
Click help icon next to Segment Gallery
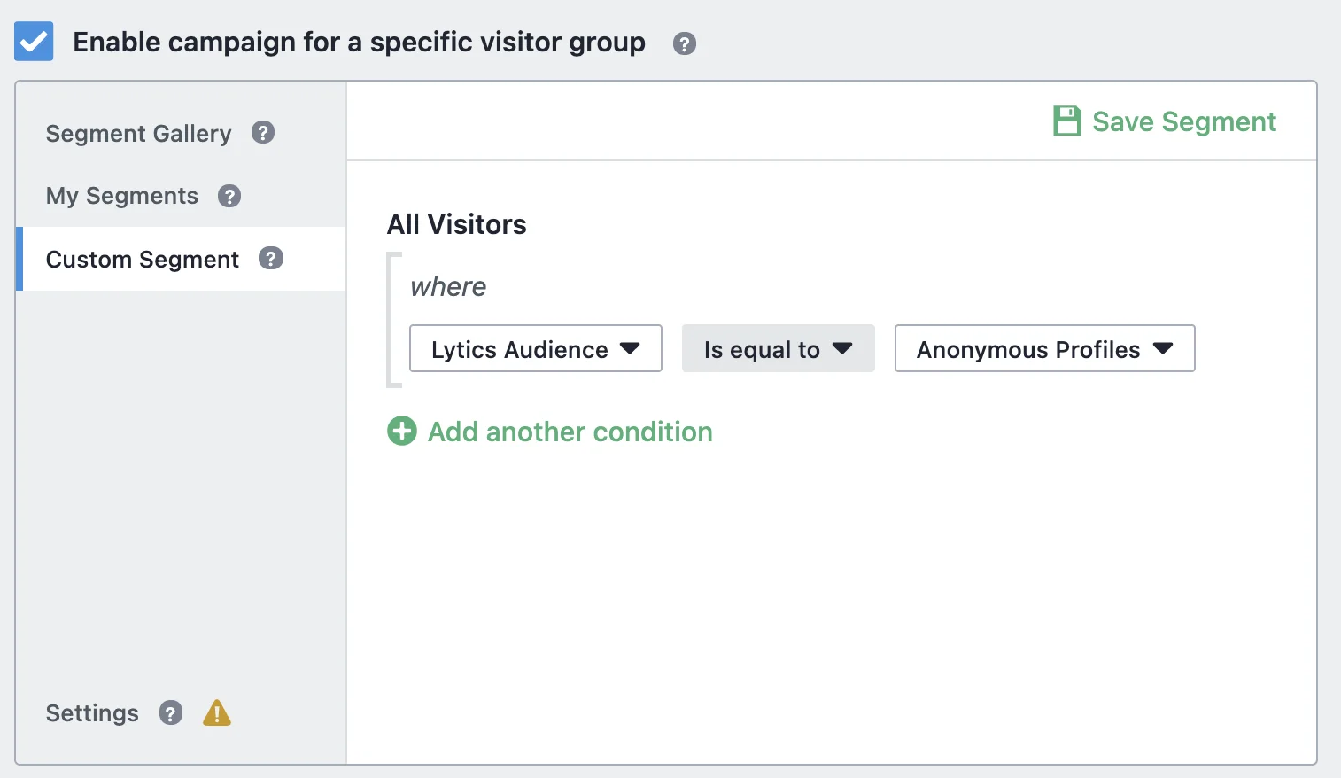pyautogui.click(x=263, y=133)
